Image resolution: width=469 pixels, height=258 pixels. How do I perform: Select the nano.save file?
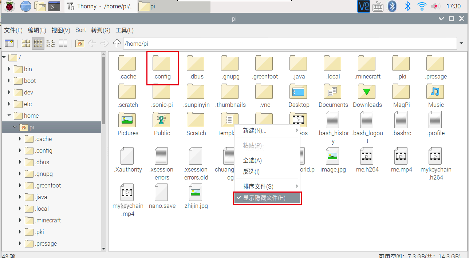click(161, 193)
